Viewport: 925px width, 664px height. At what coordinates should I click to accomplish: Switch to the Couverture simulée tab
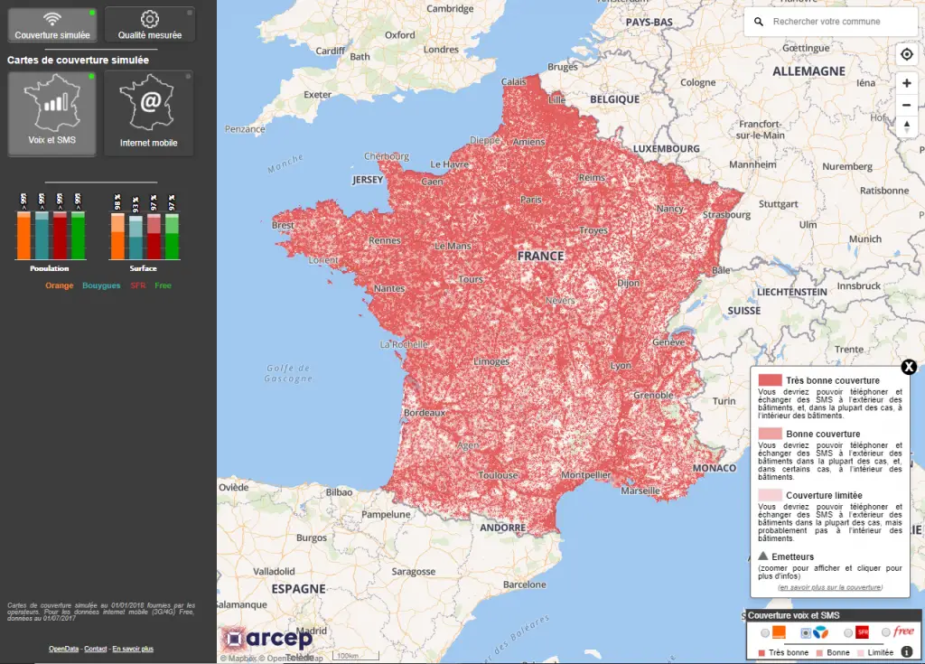pos(51,24)
